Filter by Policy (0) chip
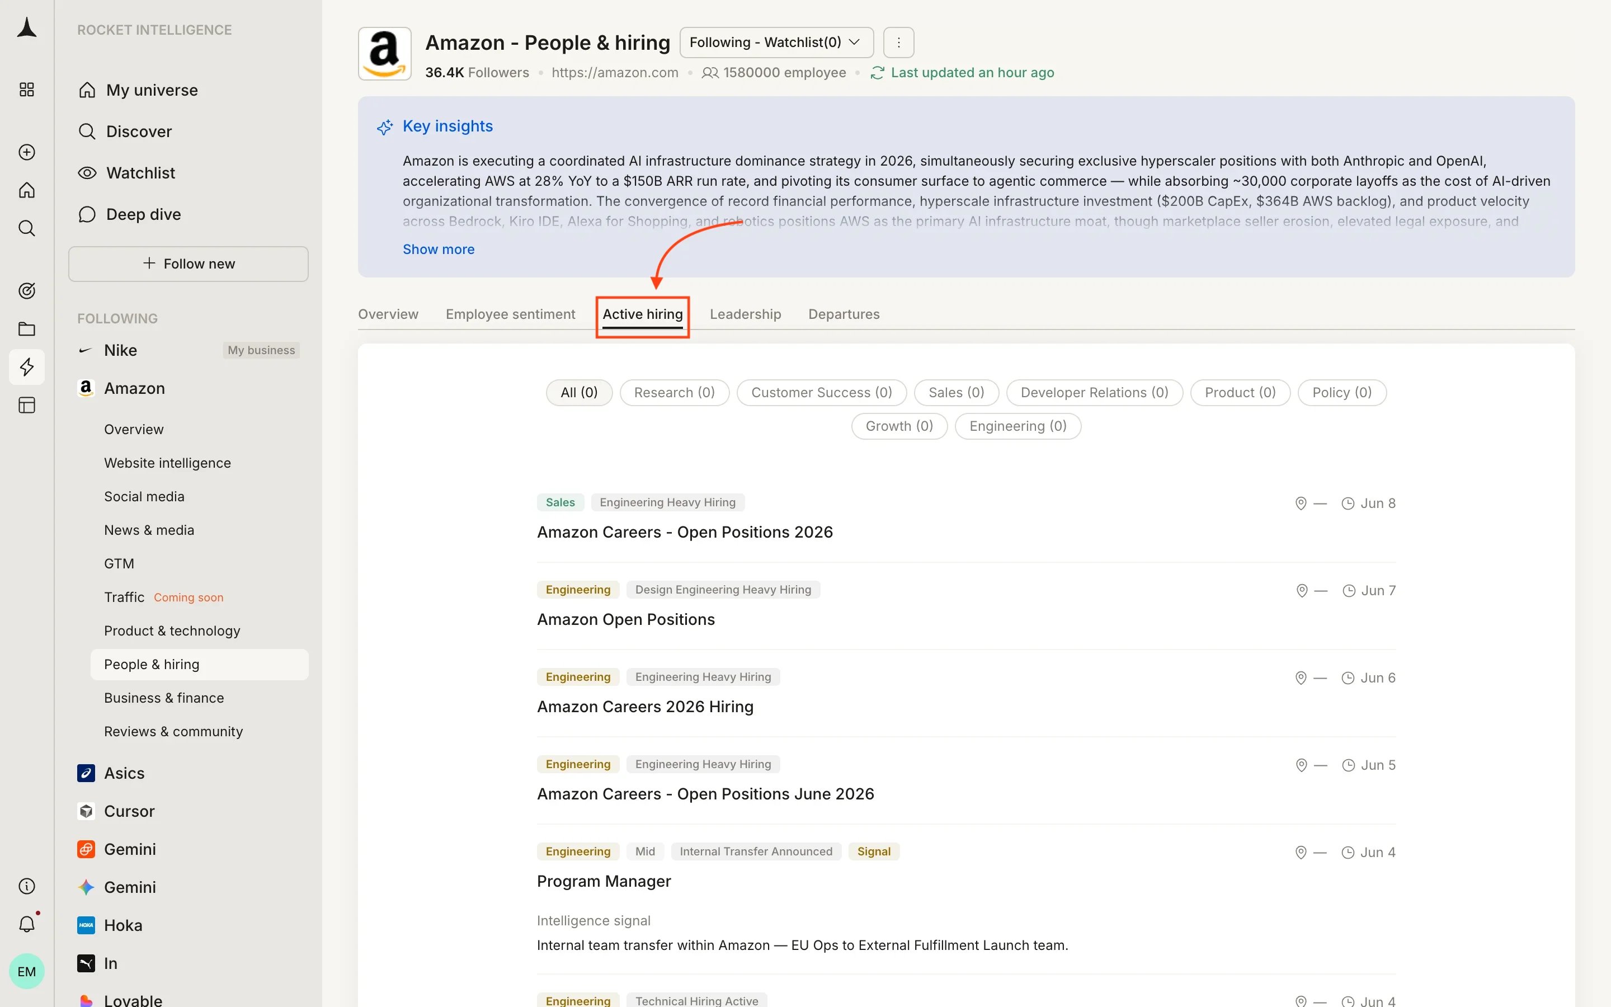The width and height of the screenshot is (1611, 1007). pyautogui.click(x=1342, y=393)
